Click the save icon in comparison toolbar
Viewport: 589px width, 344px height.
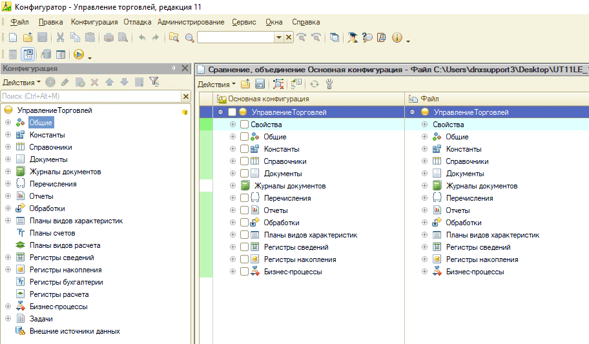point(260,84)
